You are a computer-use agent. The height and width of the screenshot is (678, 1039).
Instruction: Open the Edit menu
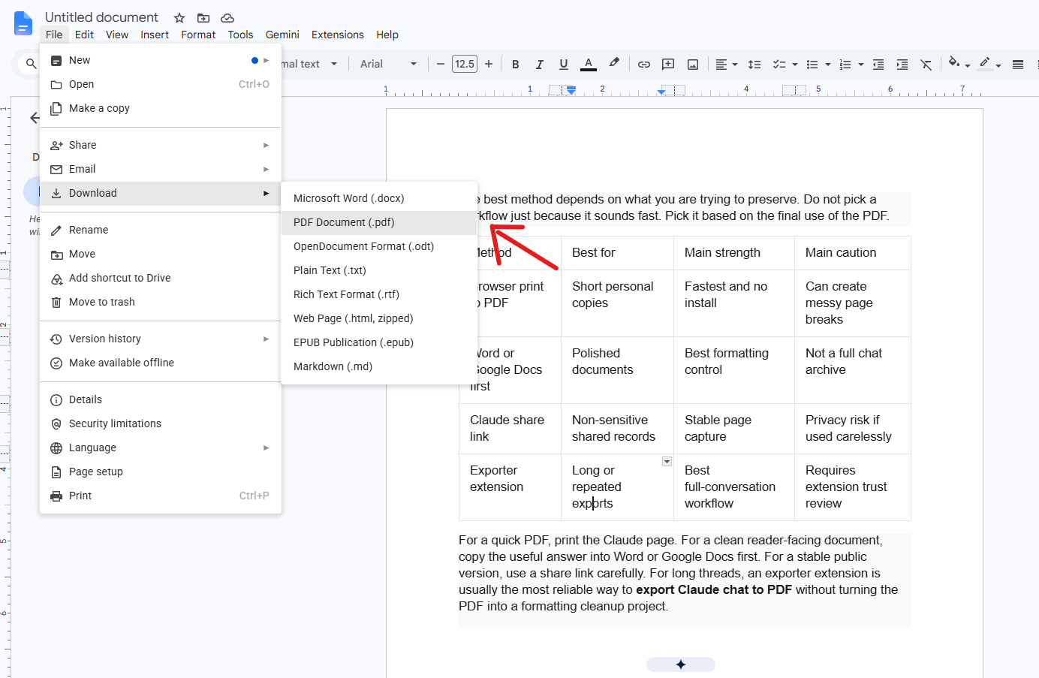[x=84, y=35]
